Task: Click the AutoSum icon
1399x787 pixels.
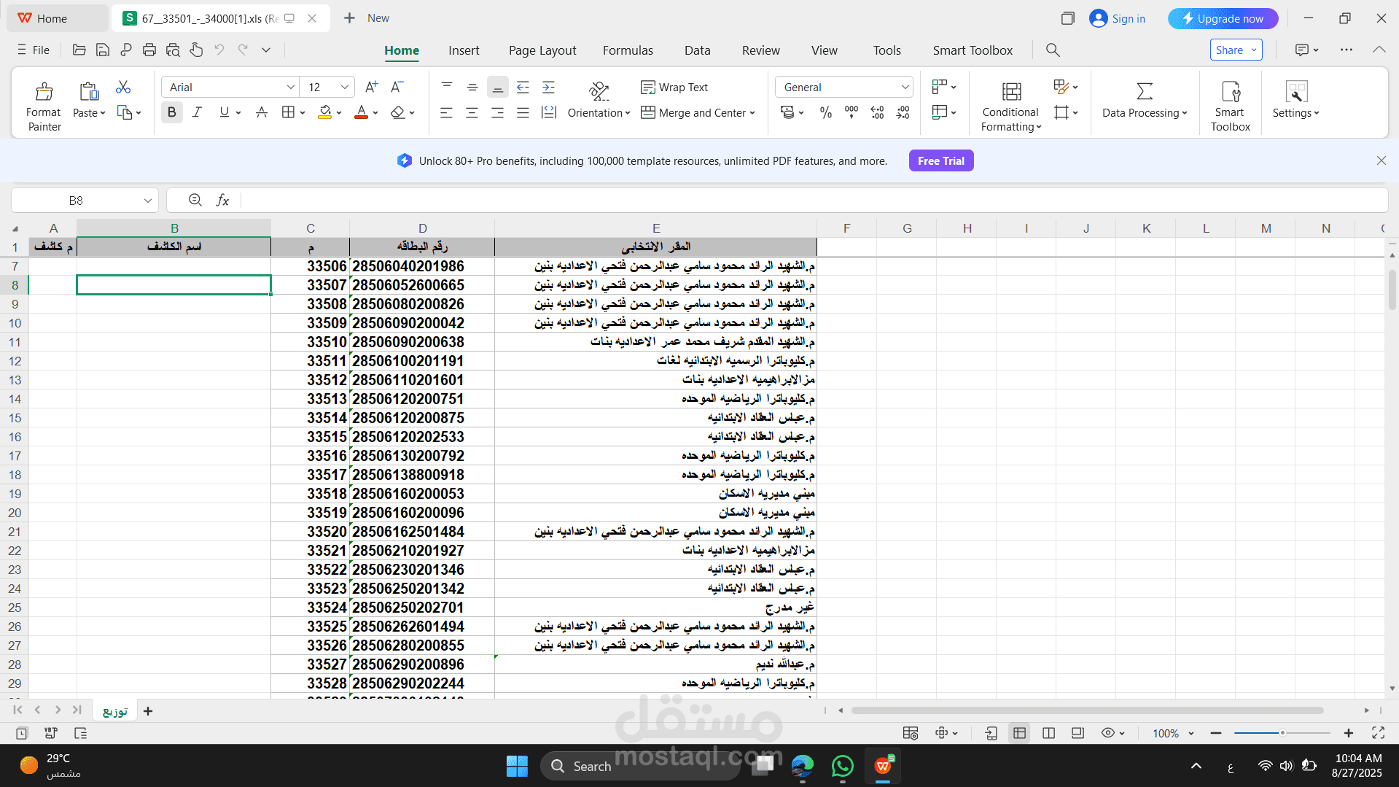Action: [1144, 90]
